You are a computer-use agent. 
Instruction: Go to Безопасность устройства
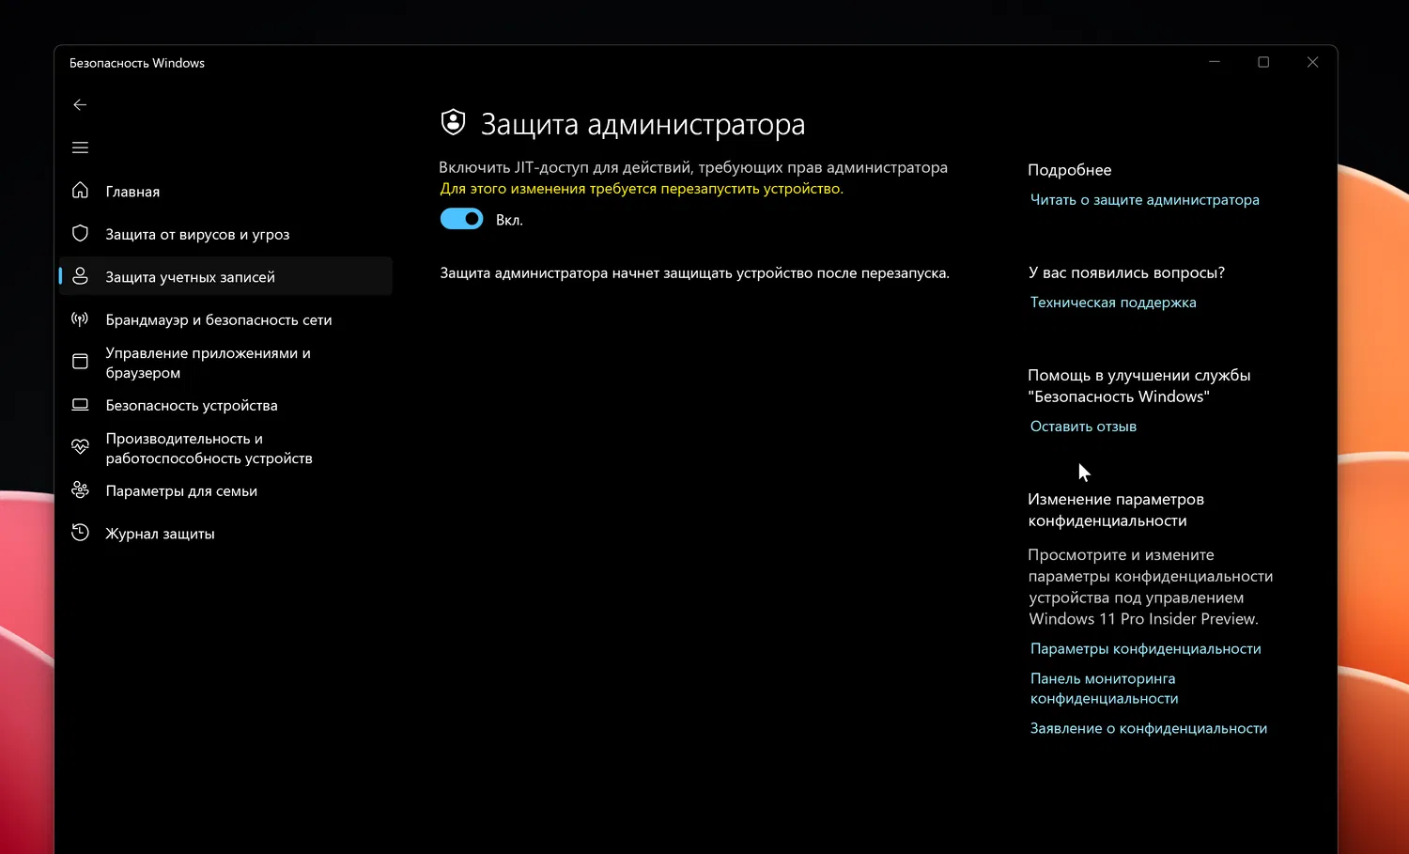(x=192, y=405)
